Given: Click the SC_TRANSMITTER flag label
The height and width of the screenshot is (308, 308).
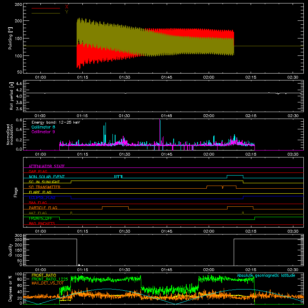Looking at the screenshot, I should pos(44,187).
